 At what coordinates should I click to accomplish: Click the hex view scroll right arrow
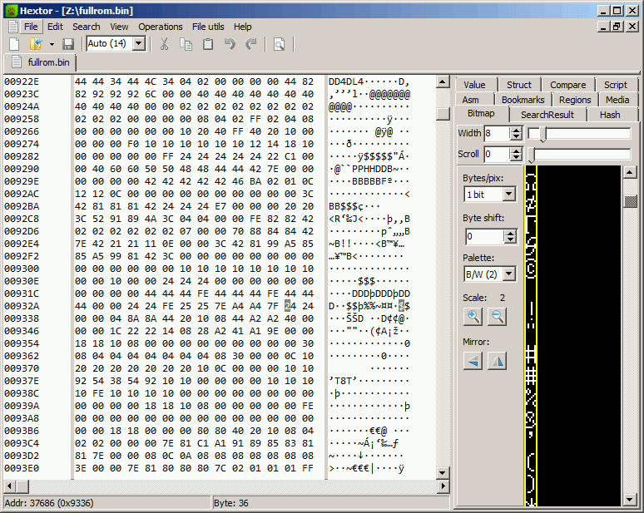pos(443,486)
